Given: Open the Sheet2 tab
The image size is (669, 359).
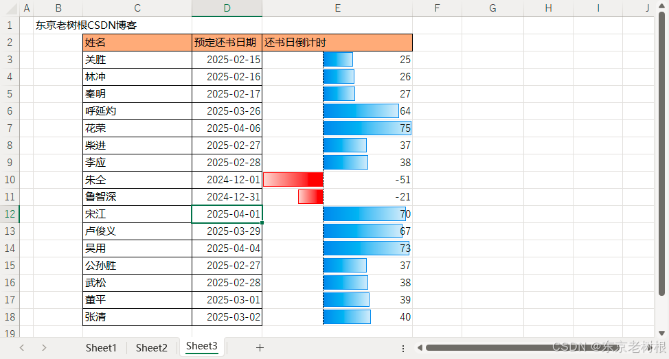Looking at the screenshot, I should [x=151, y=348].
